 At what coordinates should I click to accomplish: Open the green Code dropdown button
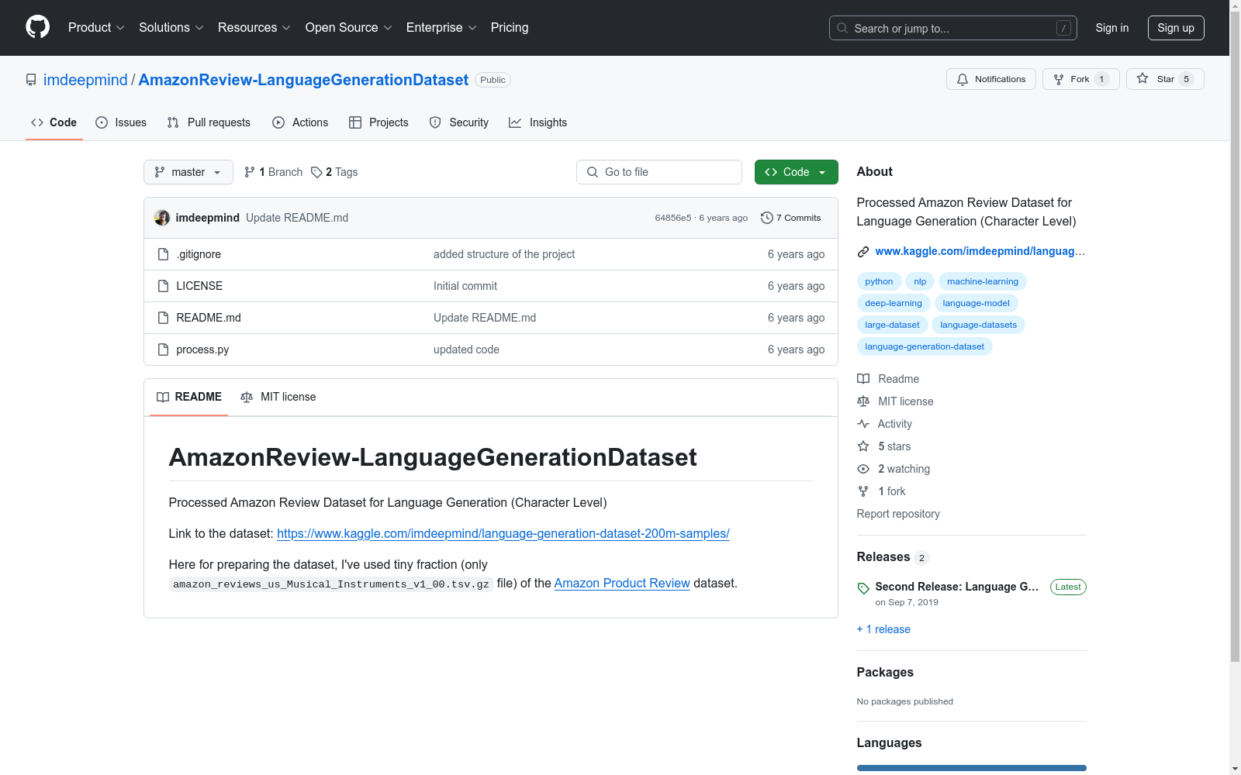coord(797,172)
